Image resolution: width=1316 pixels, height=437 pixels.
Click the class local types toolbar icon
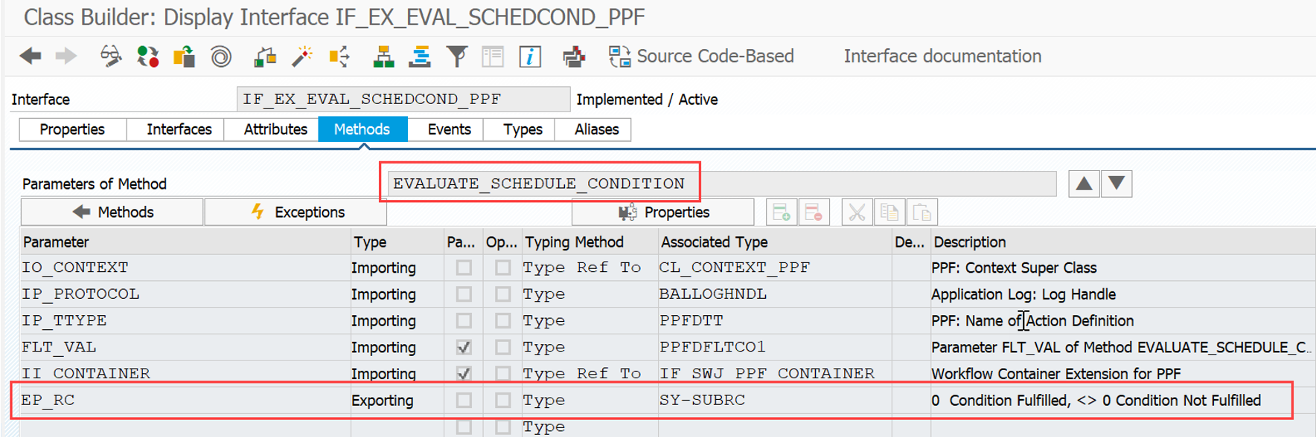[x=573, y=56]
